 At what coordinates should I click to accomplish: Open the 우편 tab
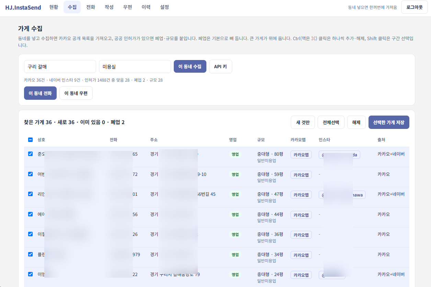(x=128, y=7)
